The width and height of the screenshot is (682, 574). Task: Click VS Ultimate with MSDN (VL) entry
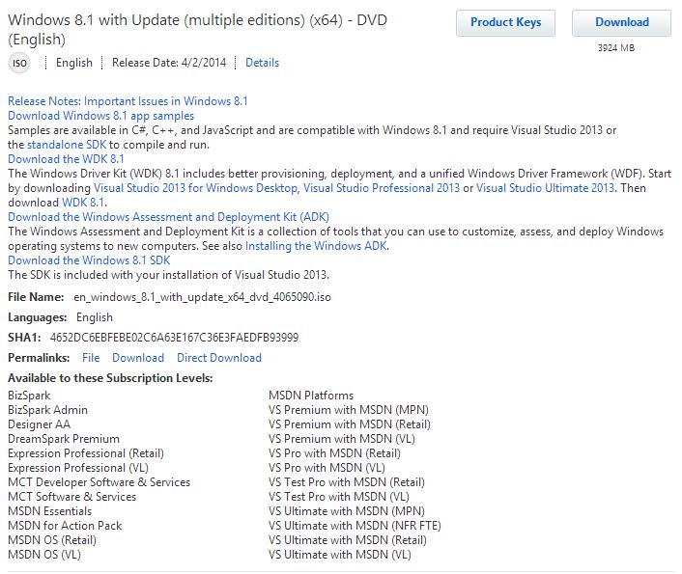click(x=340, y=555)
